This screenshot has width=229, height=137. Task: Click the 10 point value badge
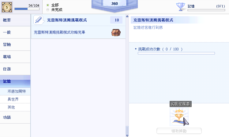(x=116, y=20)
